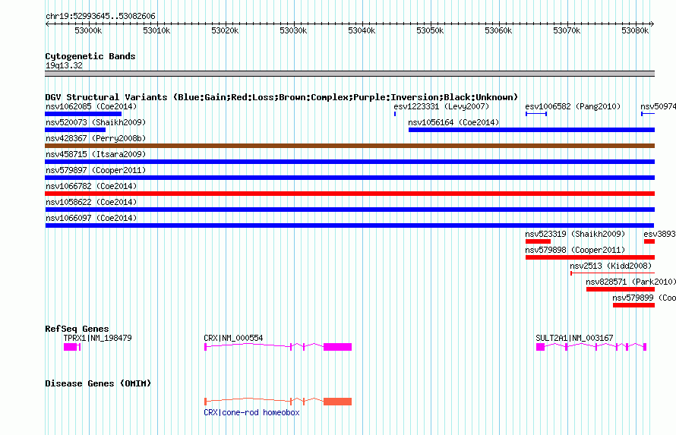Screen dimensions: 676x435
Task: Click the SULT2A1|NM_003167 label
Action: (574, 338)
